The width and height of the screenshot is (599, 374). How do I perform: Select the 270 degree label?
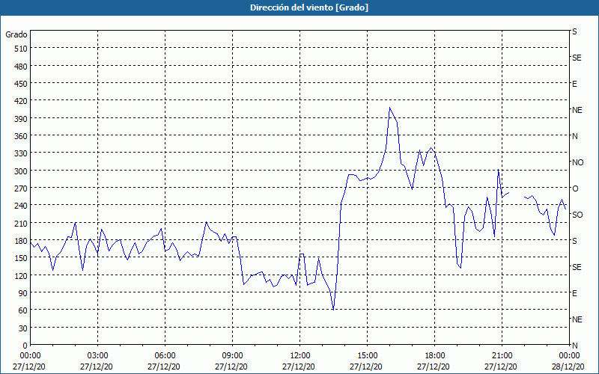coord(21,188)
